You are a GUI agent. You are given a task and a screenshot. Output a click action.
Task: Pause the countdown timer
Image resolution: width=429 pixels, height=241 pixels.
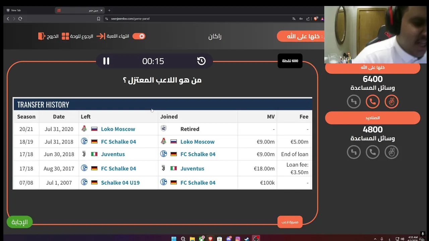106,61
